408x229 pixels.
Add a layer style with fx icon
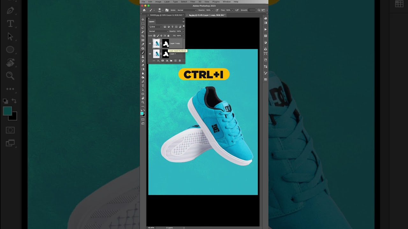158,61
